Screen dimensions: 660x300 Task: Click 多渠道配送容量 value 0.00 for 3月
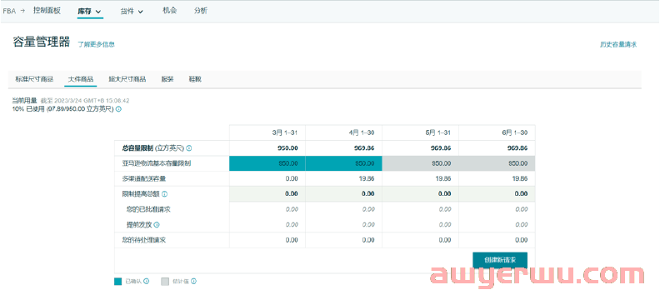click(x=292, y=178)
